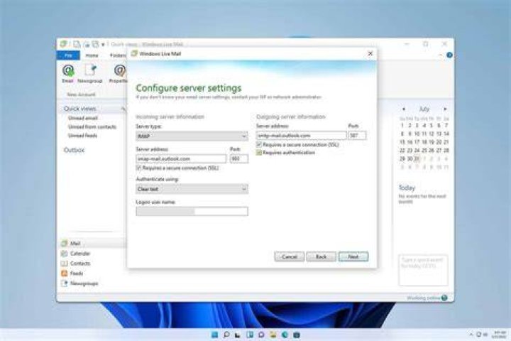Open the Server type dropdown
The image size is (511, 341).
click(192, 136)
